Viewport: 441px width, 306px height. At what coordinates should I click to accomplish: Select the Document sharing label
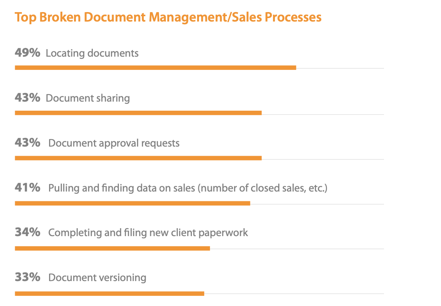88,99
